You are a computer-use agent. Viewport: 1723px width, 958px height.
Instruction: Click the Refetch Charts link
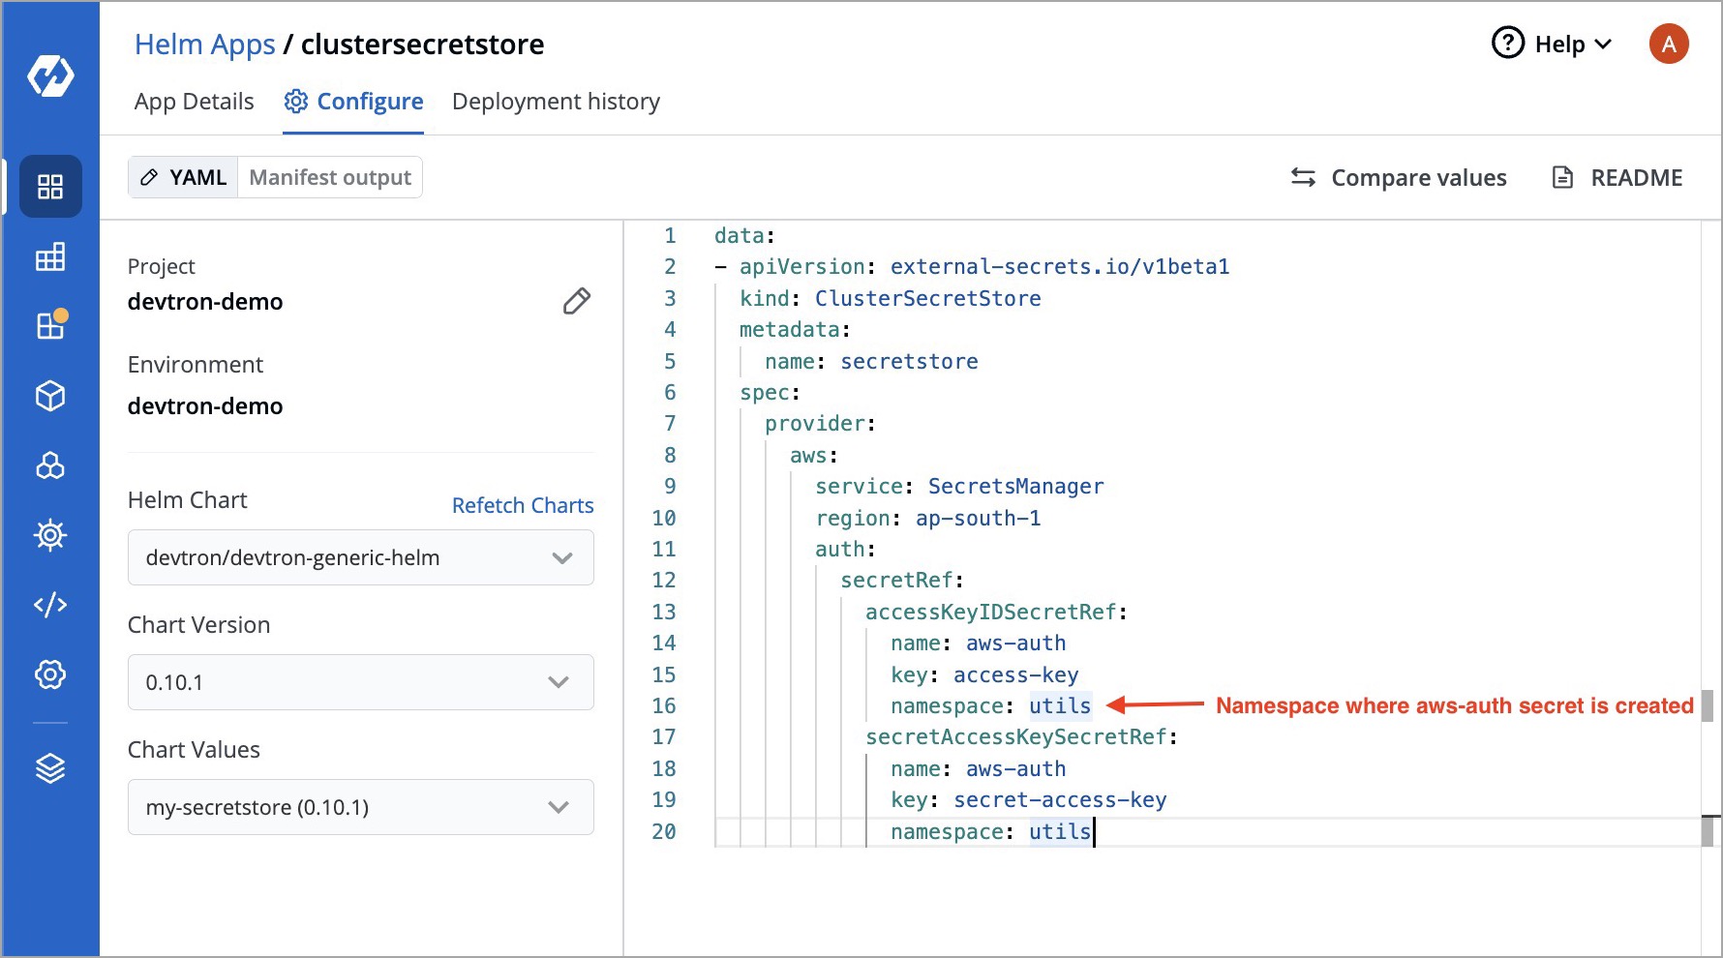523,504
